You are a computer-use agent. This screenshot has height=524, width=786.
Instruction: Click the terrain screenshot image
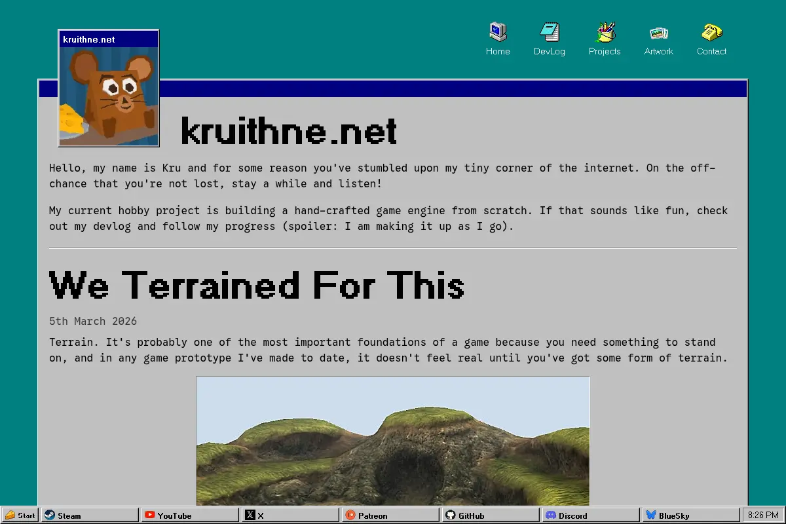[x=393, y=441]
